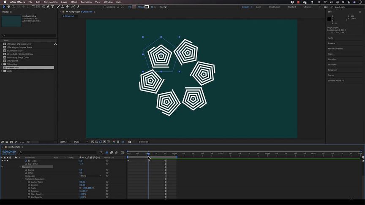
Task: Toggle visibility eye of Repeater 1
Action: coord(3,167)
